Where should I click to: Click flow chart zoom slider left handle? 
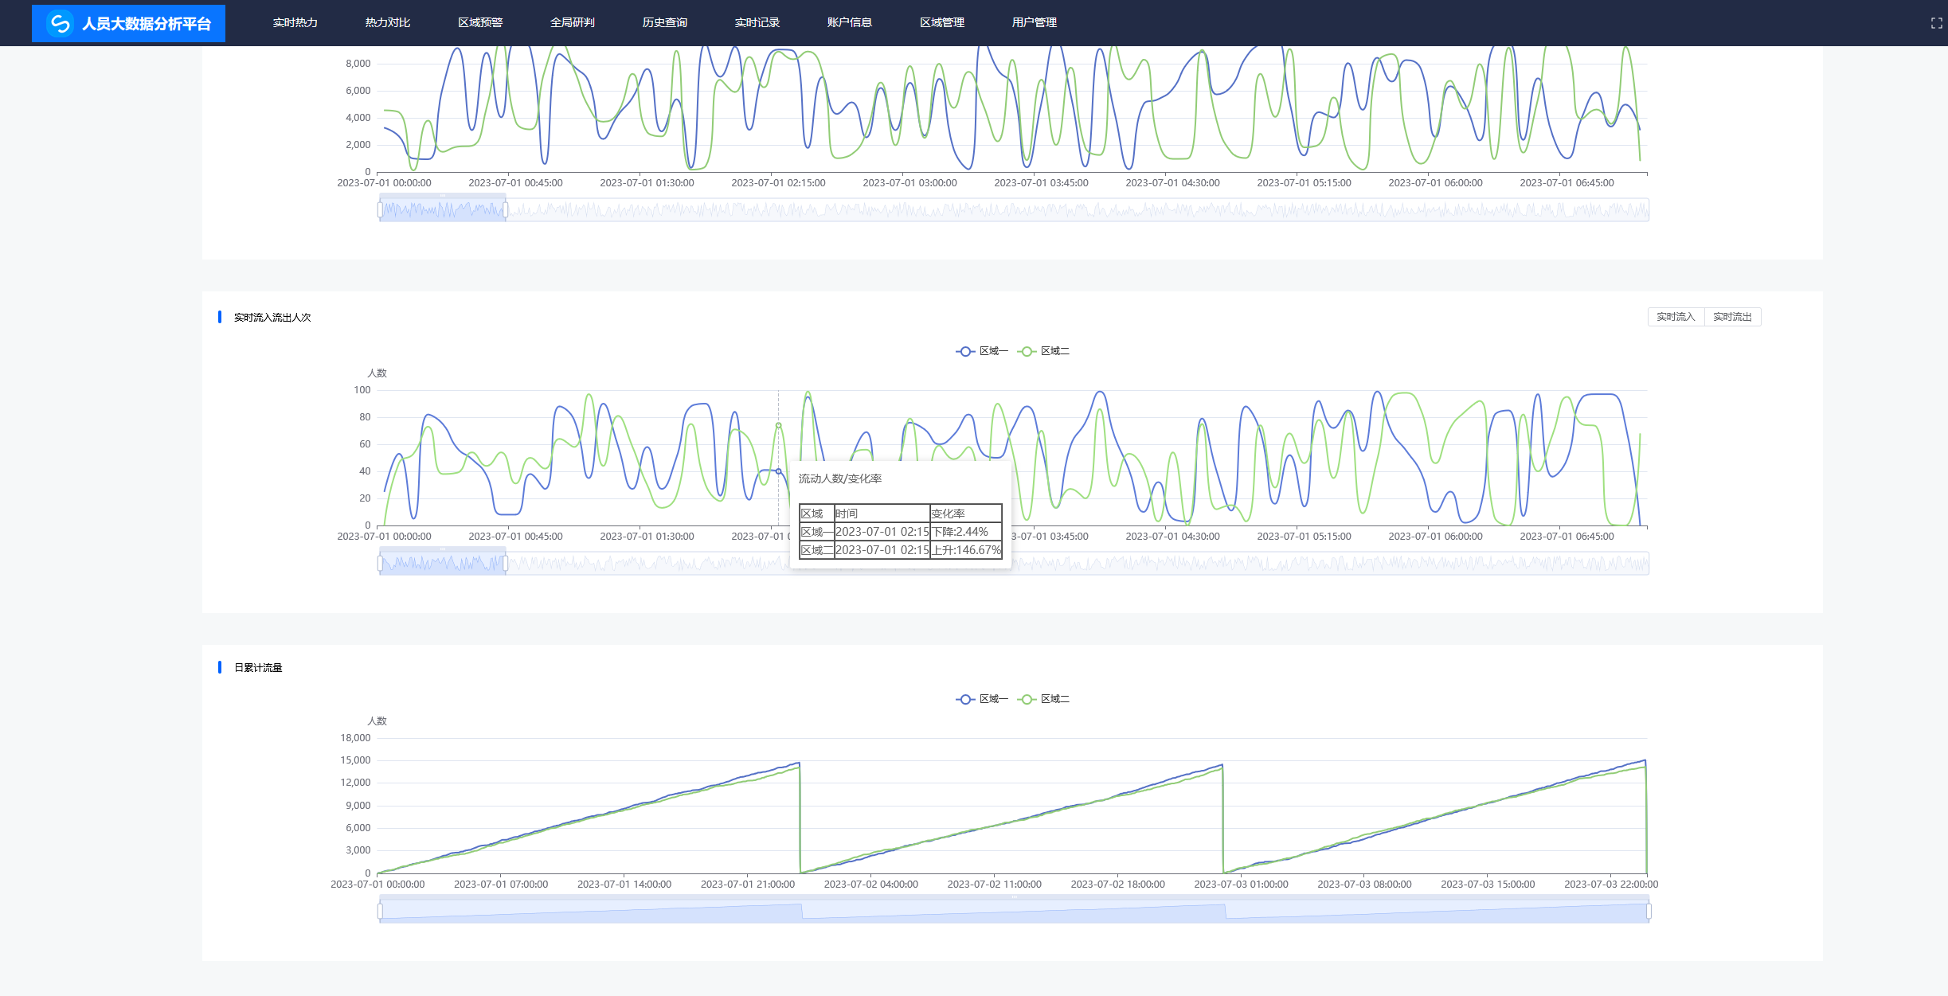pyautogui.click(x=380, y=564)
